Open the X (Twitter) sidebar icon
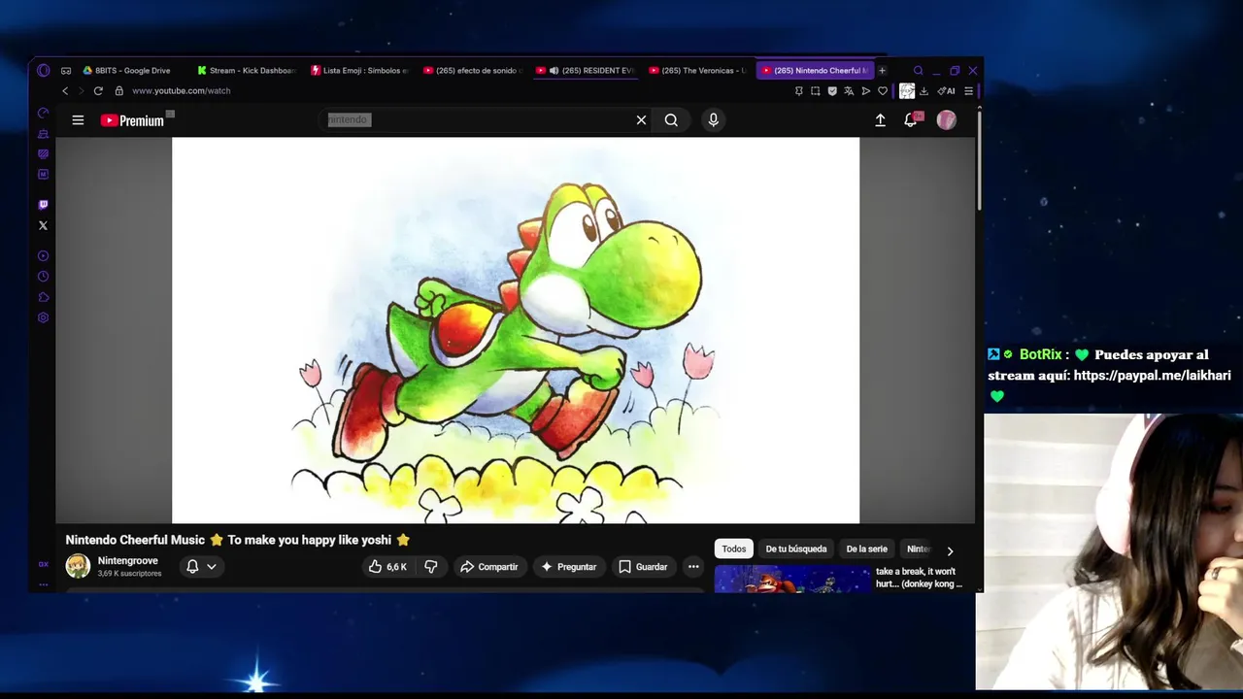The height and width of the screenshot is (699, 1243). pos(43,225)
